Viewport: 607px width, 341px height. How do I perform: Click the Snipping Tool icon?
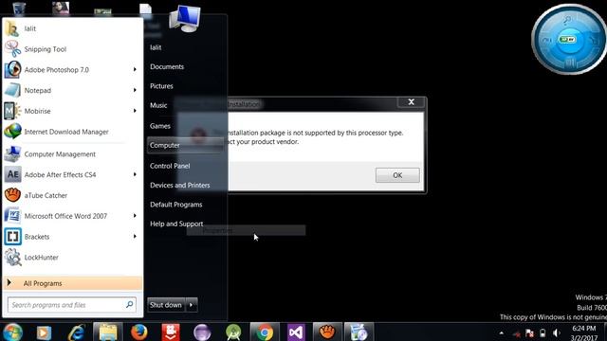coord(12,49)
